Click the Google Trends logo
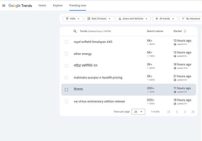 20,6
